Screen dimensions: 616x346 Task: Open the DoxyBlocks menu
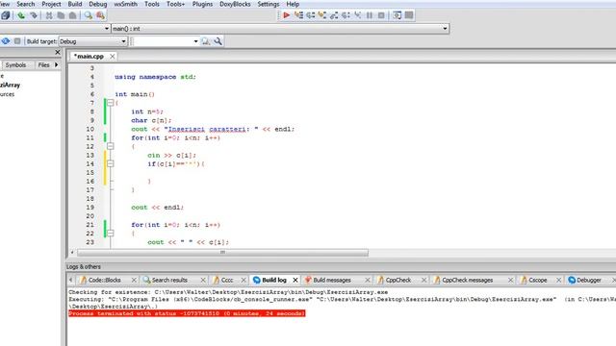[235, 4]
